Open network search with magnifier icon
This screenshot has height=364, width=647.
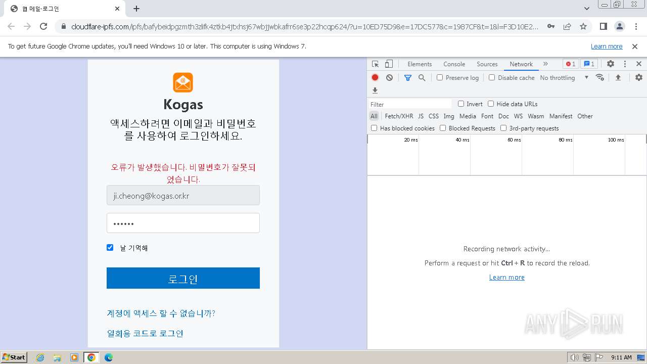(422, 77)
